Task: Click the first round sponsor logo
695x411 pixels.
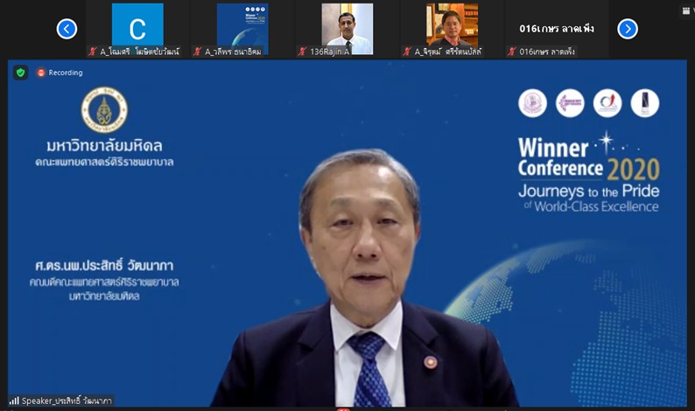Action: click(532, 103)
